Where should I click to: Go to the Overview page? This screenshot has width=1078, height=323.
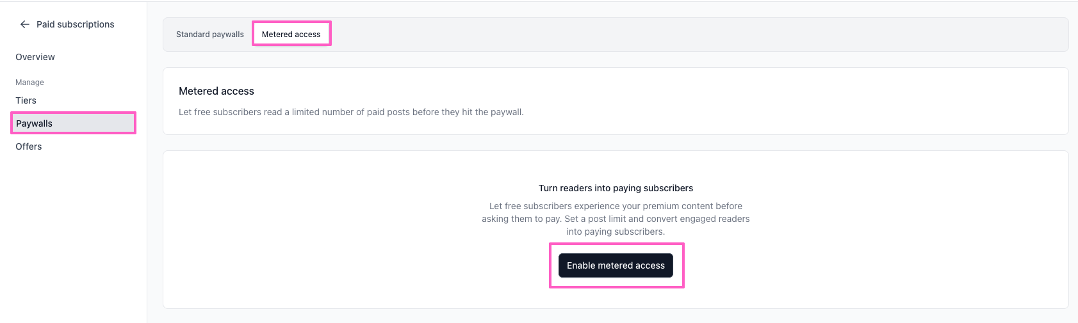(35, 57)
